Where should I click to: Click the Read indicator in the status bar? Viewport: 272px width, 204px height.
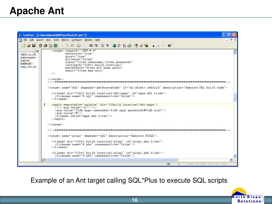(191, 164)
